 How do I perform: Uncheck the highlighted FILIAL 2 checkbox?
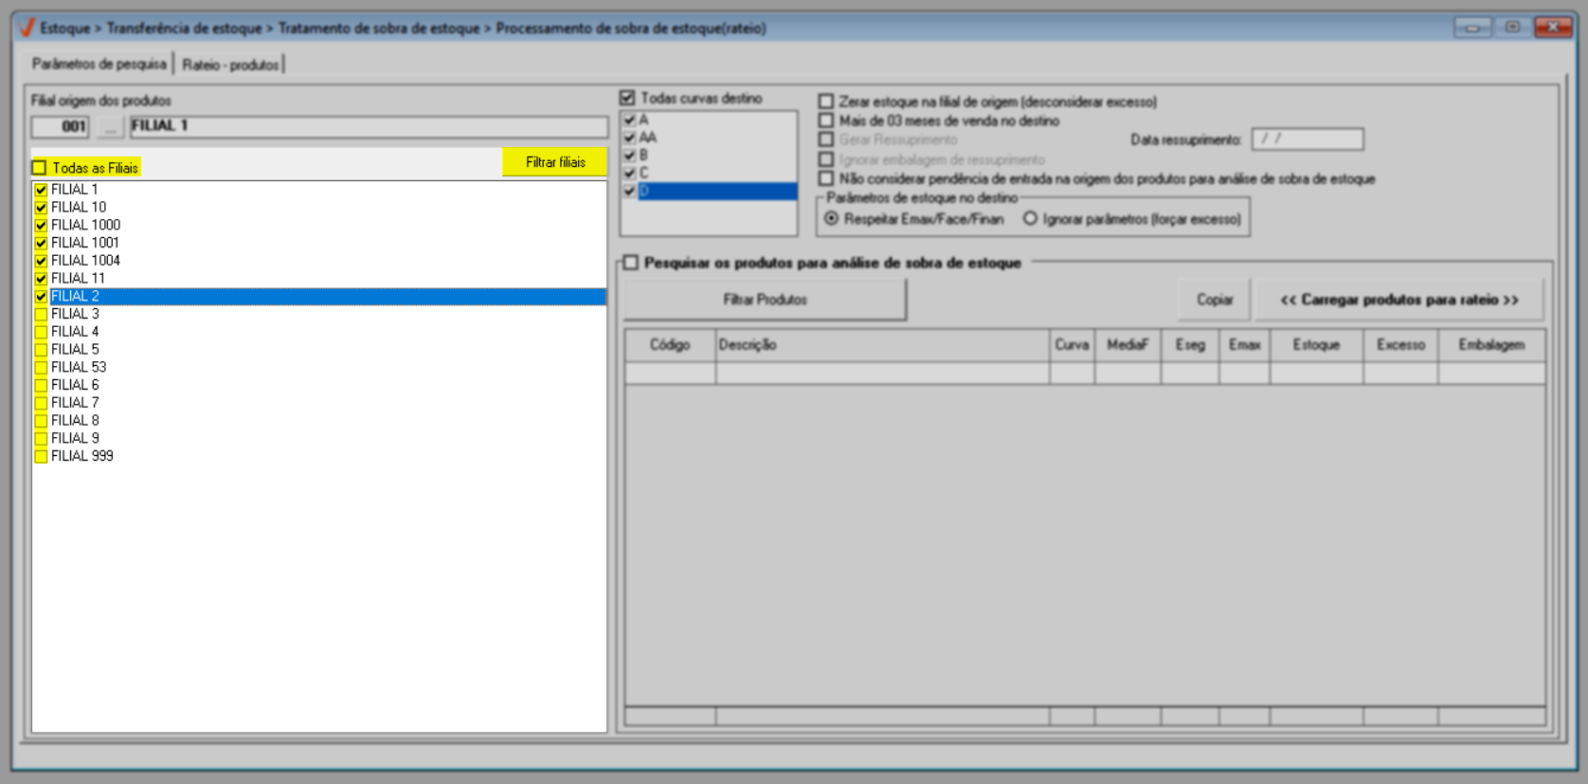point(41,297)
